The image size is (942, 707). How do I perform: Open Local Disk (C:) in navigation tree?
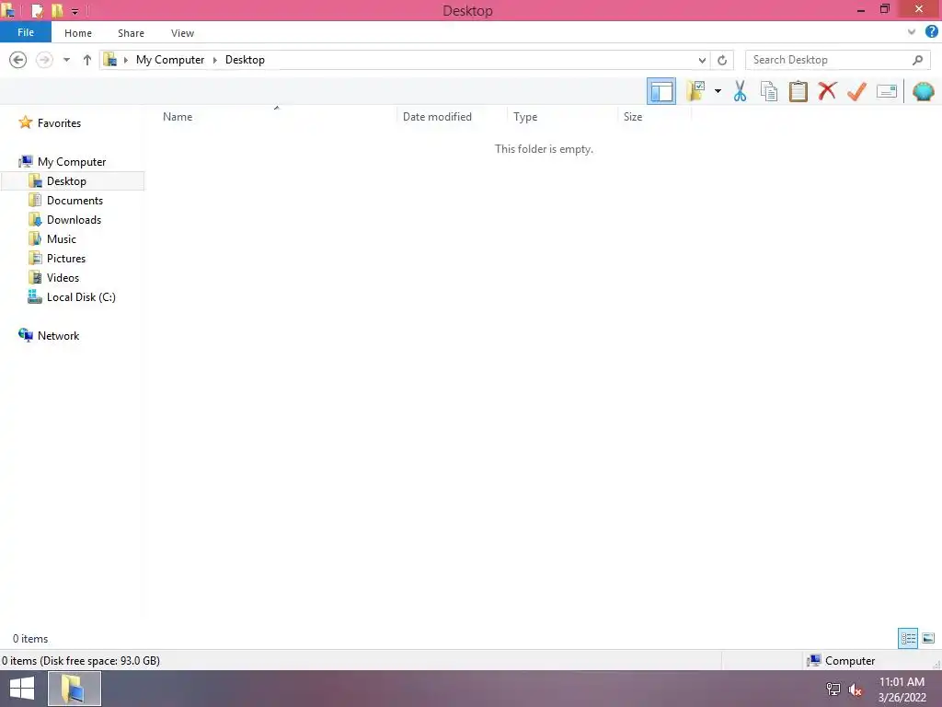(81, 297)
